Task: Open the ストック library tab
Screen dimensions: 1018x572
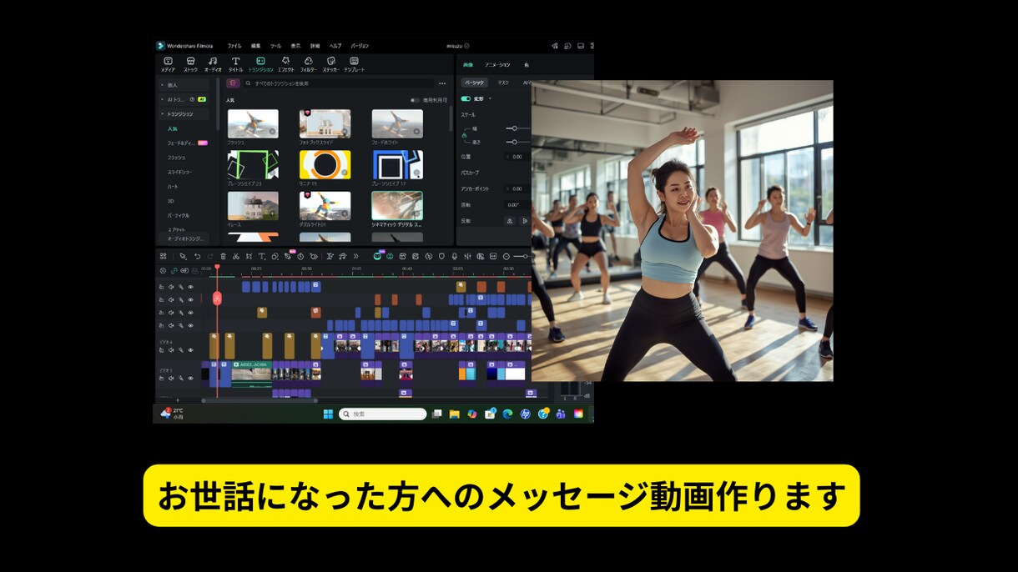Action: point(190,64)
